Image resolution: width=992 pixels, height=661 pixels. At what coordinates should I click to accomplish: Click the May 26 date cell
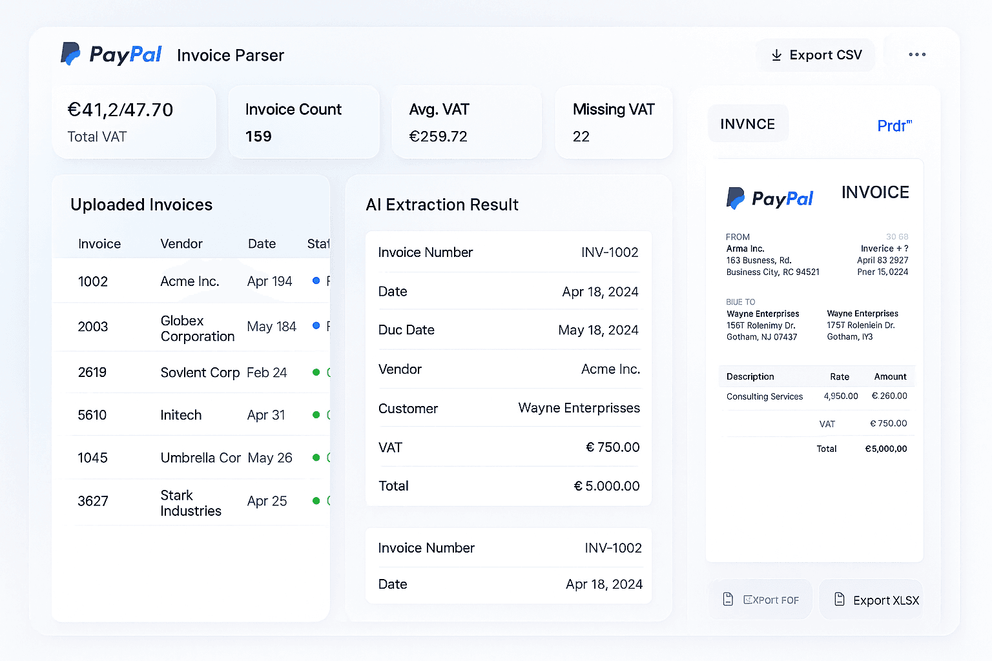[x=269, y=457]
